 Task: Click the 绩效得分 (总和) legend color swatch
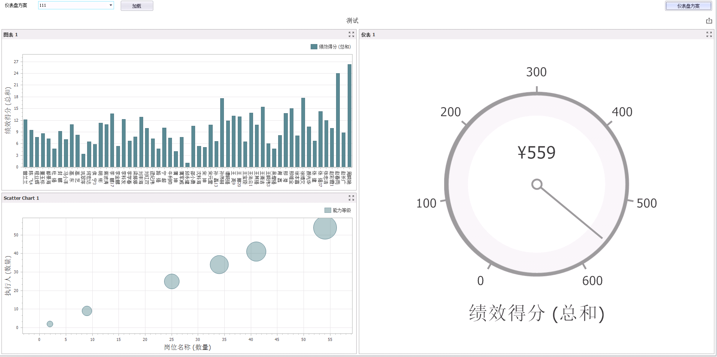[314, 47]
